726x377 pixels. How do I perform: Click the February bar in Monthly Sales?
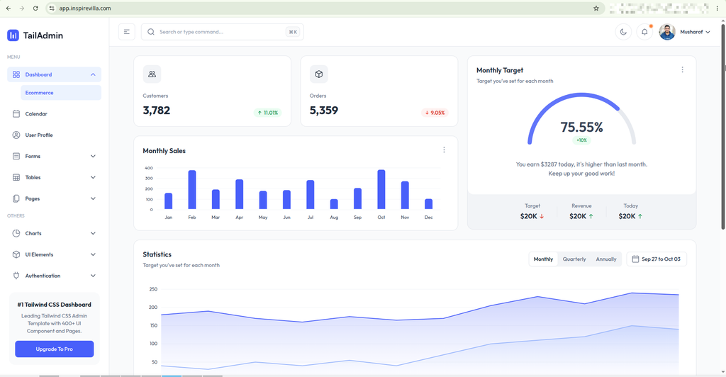point(191,190)
